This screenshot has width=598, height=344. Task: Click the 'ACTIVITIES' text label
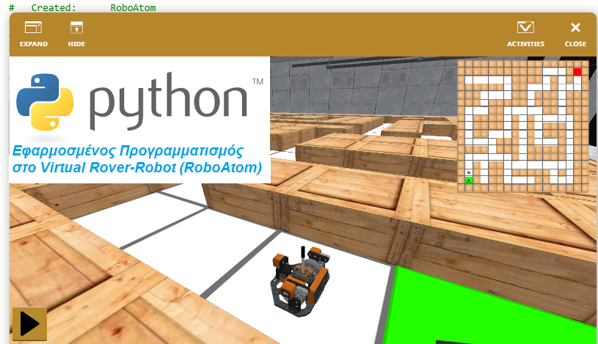[525, 44]
